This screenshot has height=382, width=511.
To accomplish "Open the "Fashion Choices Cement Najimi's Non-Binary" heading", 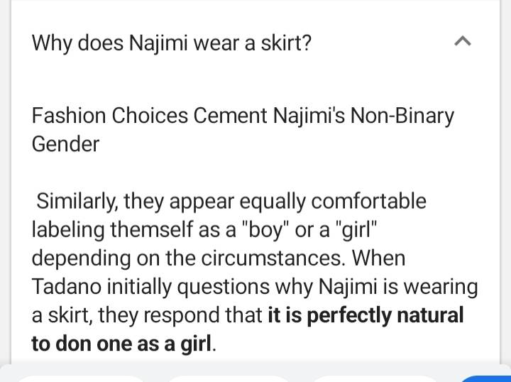I will [243, 116].
